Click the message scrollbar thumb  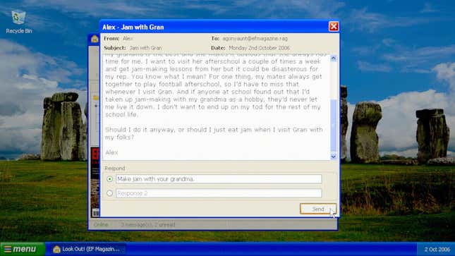click(334, 125)
